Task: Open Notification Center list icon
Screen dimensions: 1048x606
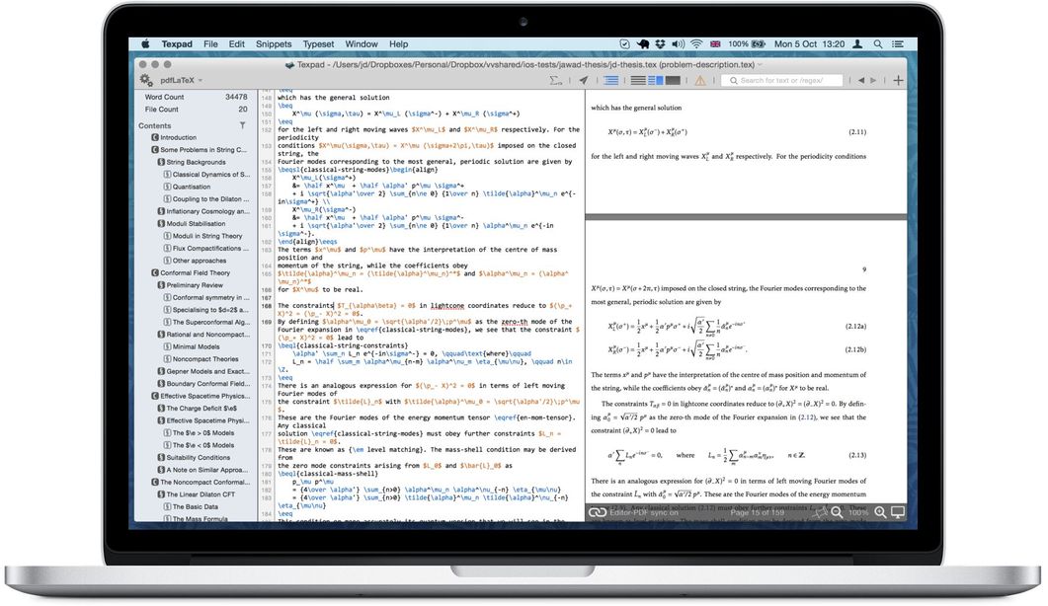Action: 898,44
